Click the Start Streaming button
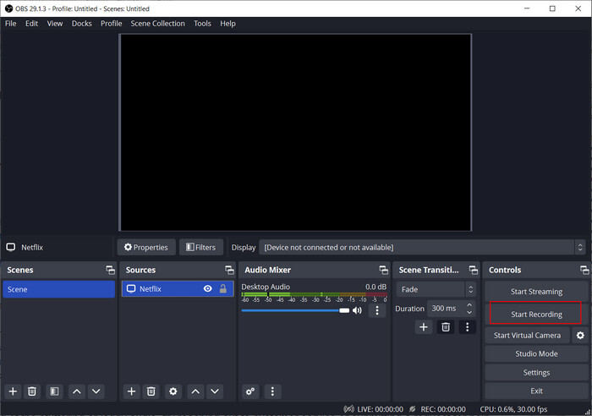 536,292
